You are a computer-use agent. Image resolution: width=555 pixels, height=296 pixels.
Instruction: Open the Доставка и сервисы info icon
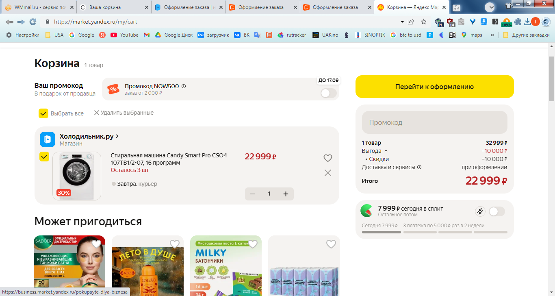click(419, 167)
